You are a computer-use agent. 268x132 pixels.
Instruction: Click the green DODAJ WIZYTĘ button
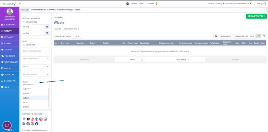(256, 16)
